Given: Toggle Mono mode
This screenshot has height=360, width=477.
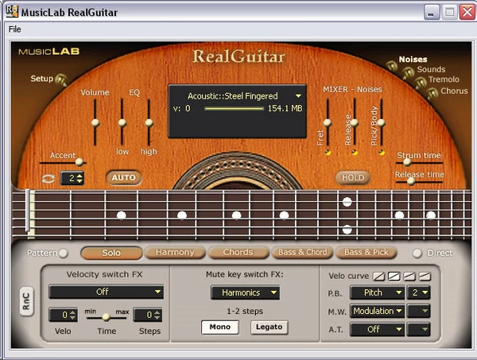Looking at the screenshot, I should click(220, 327).
